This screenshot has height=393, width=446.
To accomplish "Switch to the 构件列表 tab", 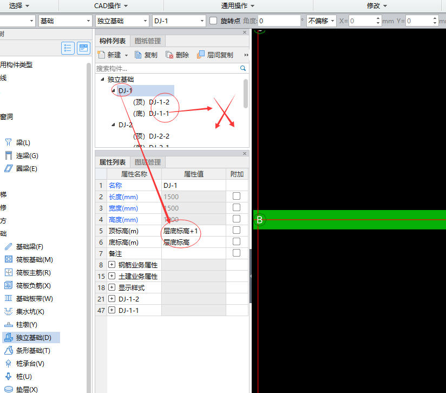I will click(113, 41).
